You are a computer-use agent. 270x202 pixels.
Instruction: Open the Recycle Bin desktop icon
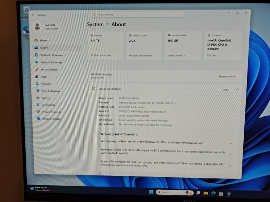(26, 12)
